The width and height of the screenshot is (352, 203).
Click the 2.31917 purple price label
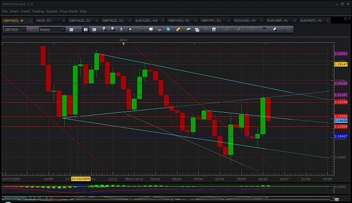(x=341, y=54)
